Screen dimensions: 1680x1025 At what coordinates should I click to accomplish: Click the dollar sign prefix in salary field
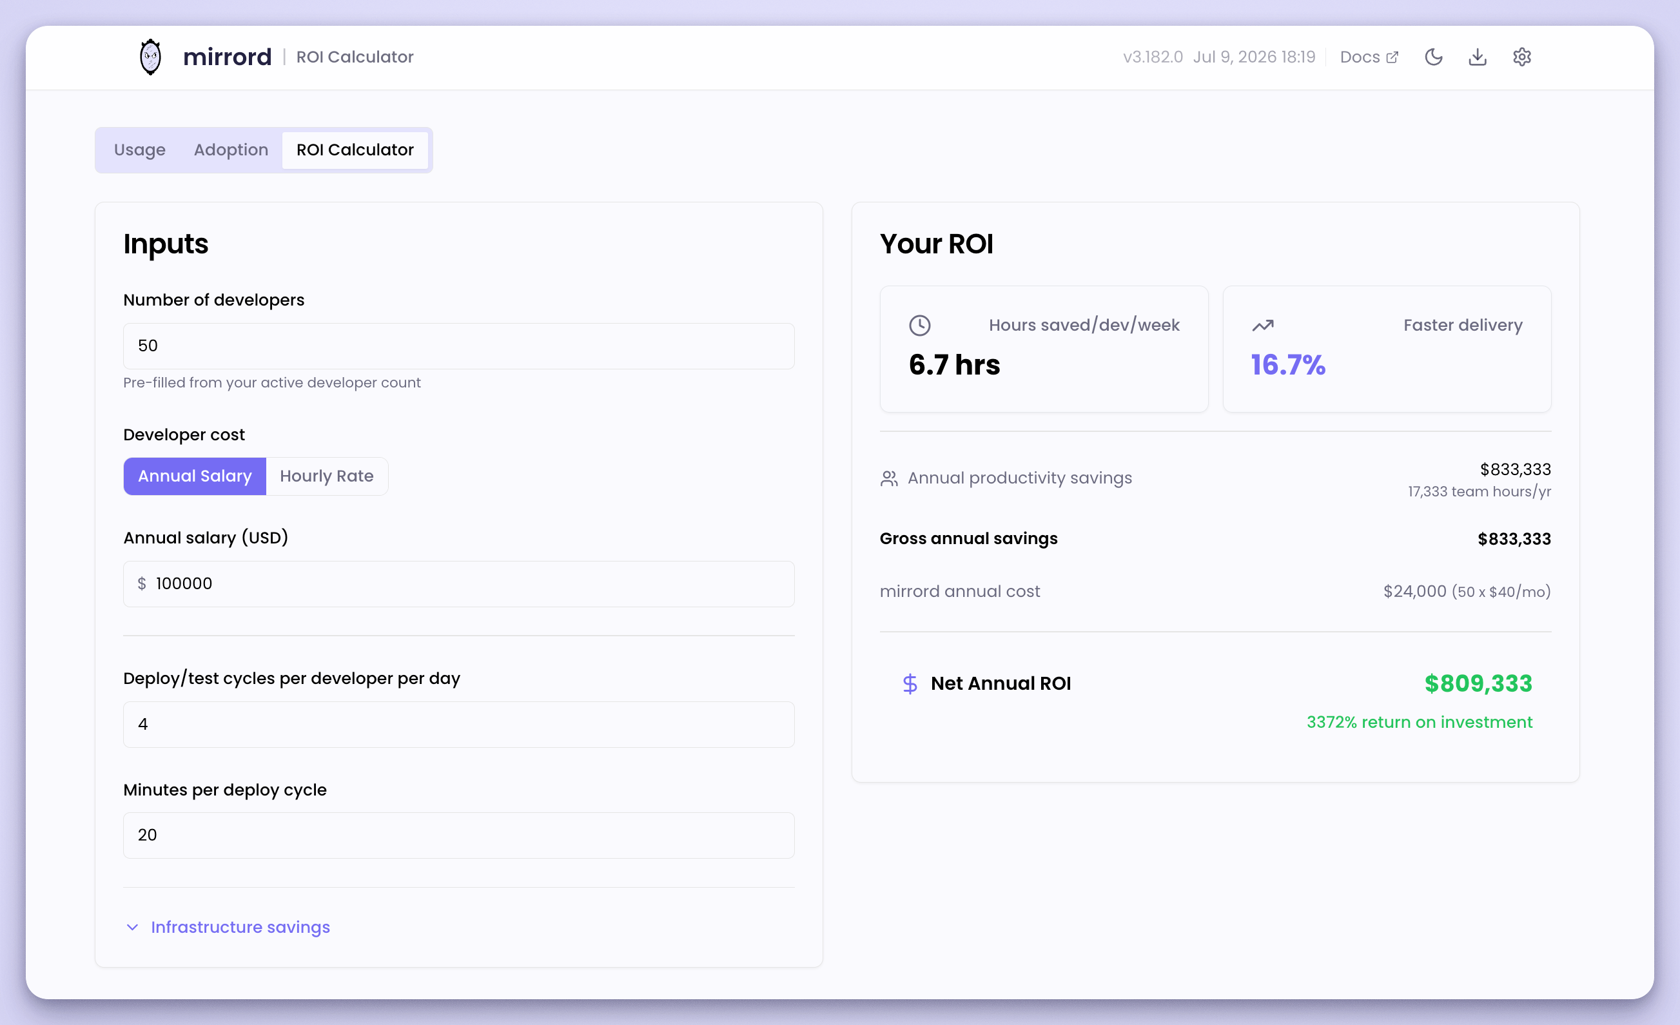[x=142, y=584]
